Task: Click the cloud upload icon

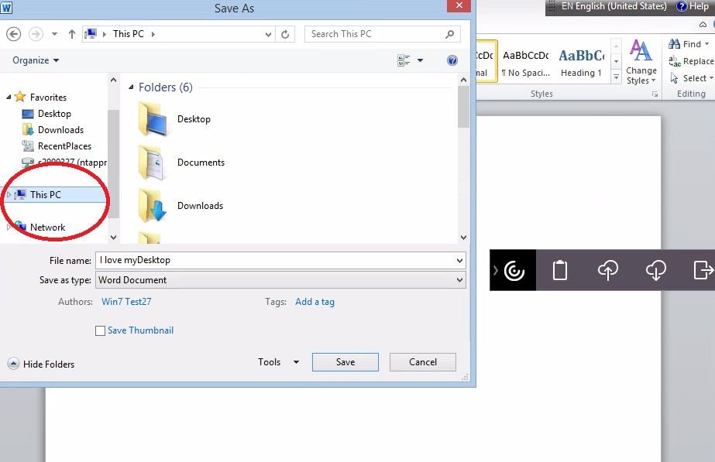Action: point(608,270)
